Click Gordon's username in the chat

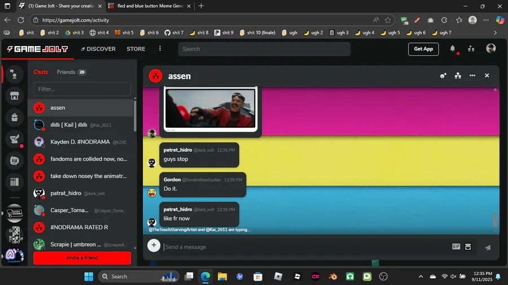pyautogui.click(x=172, y=180)
